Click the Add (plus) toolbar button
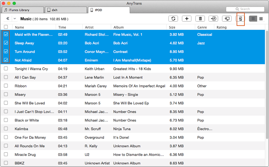The height and width of the screenshot is (167, 269). tap(187, 19)
